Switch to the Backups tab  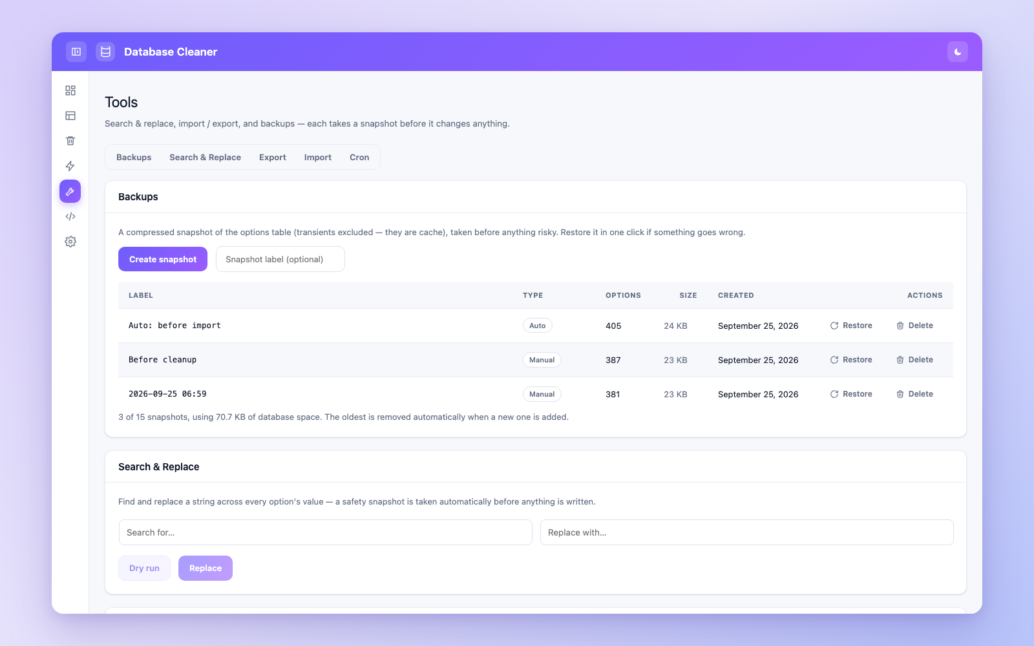(x=134, y=157)
